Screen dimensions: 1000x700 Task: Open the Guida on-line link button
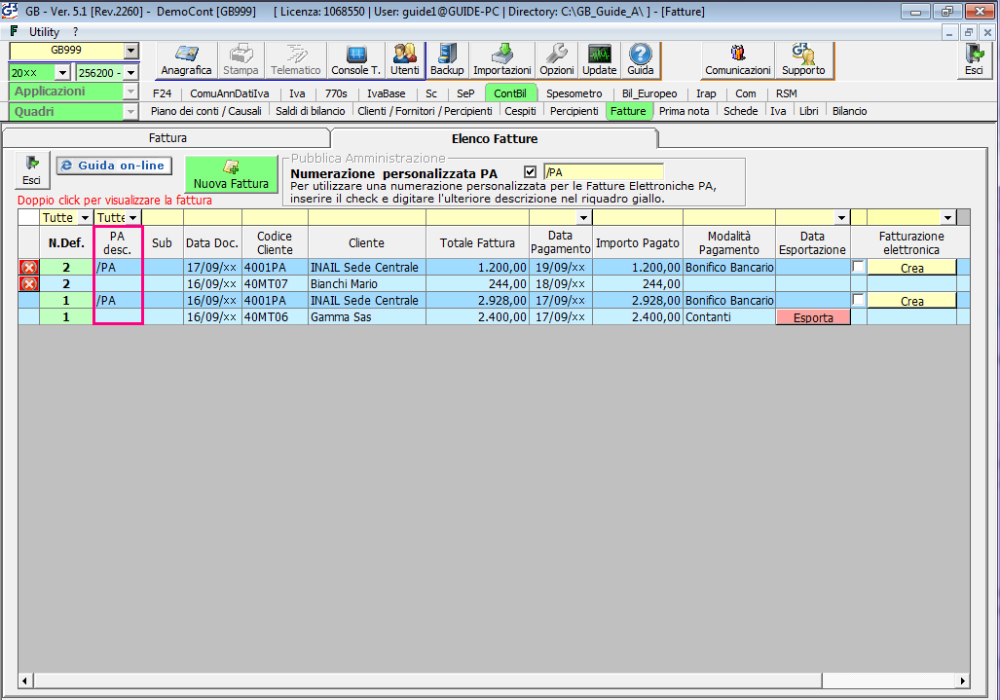click(114, 166)
